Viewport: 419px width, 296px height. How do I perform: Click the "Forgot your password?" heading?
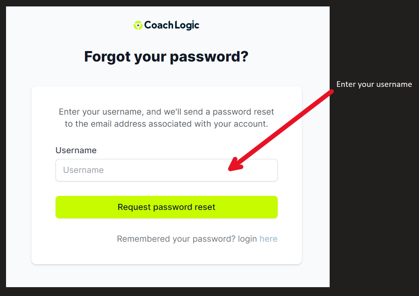click(166, 57)
